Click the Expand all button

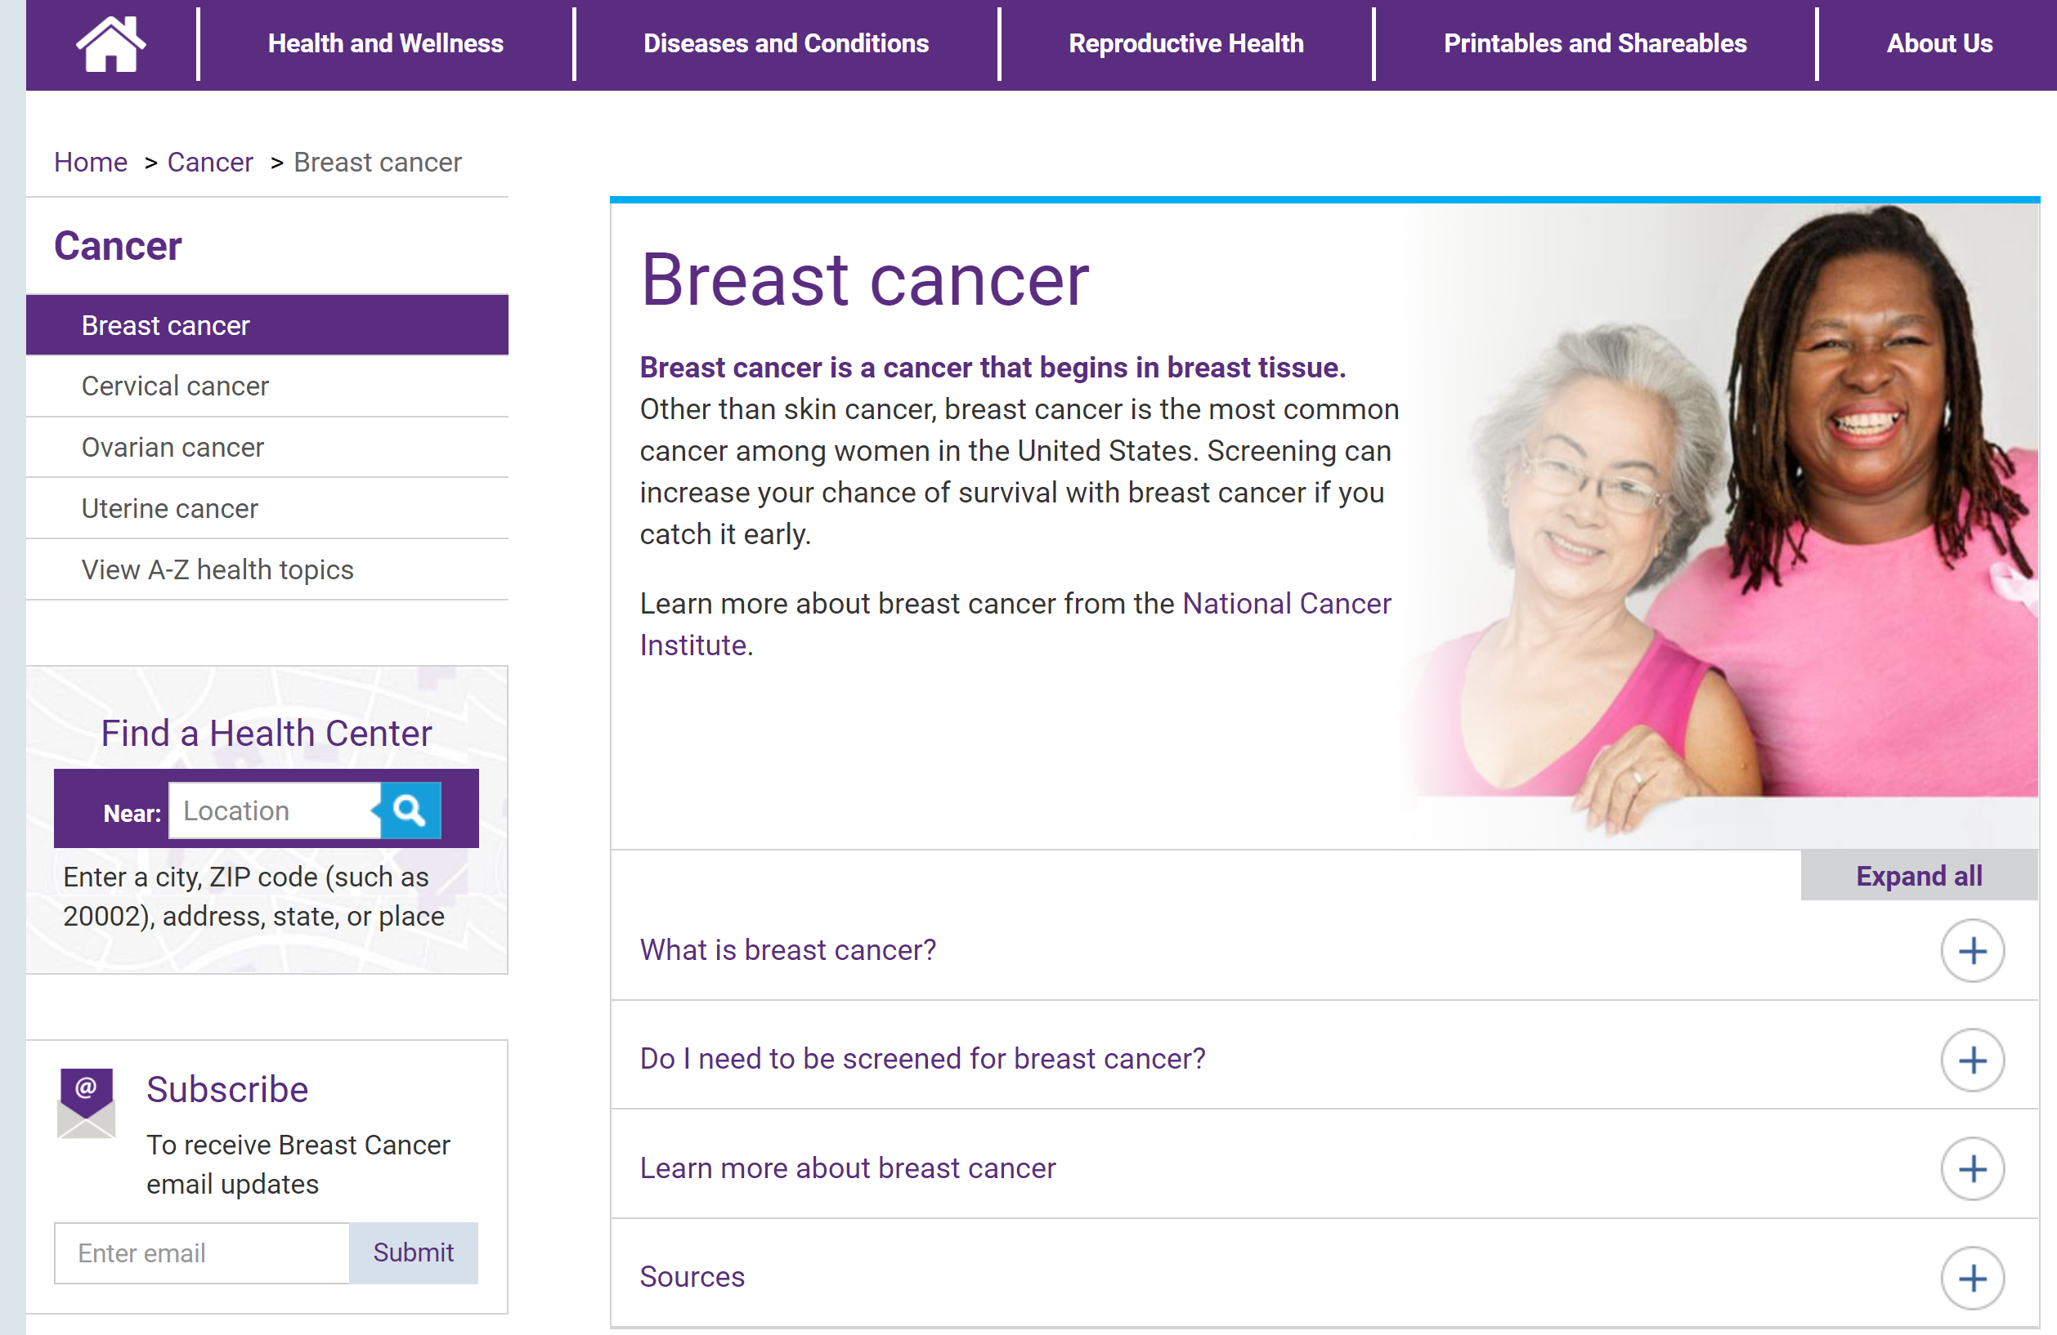point(1918,876)
